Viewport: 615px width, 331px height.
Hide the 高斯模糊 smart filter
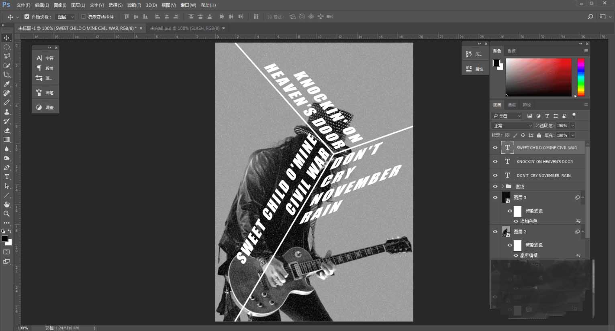tap(516, 255)
